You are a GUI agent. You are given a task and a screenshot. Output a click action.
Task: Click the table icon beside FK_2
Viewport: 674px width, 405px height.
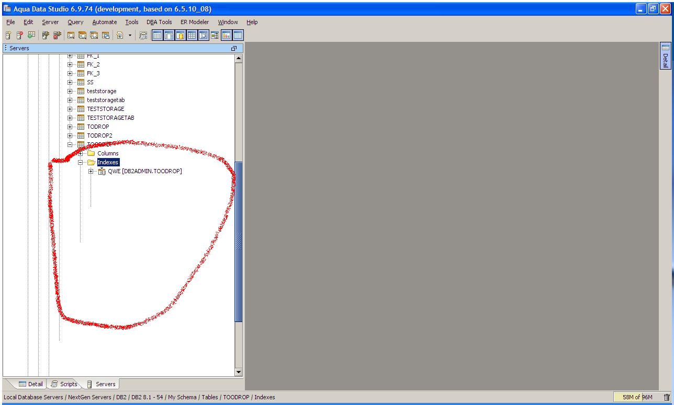point(81,64)
